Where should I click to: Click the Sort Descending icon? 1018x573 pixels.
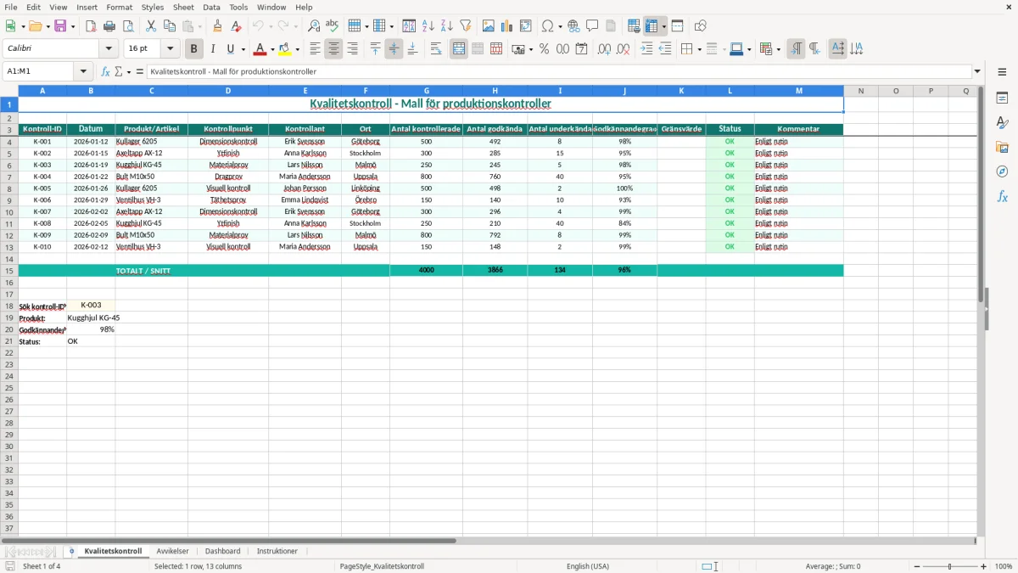447,26
